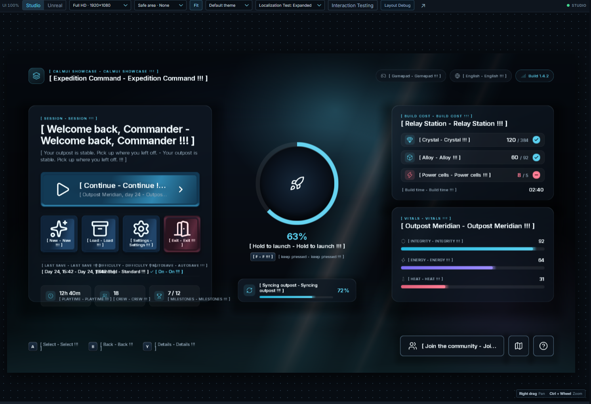This screenshot has width=591, height=404.
Task: Click the F key hold prompt
Action: [x=263, y=257]
